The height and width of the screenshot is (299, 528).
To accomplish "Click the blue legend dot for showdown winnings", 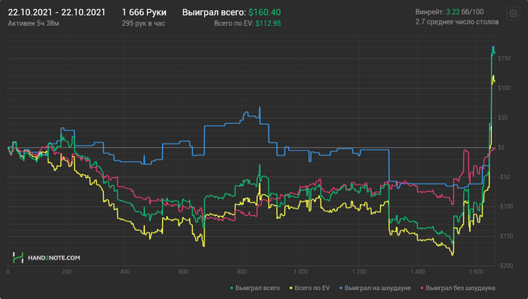I will (x=341, y=288).
